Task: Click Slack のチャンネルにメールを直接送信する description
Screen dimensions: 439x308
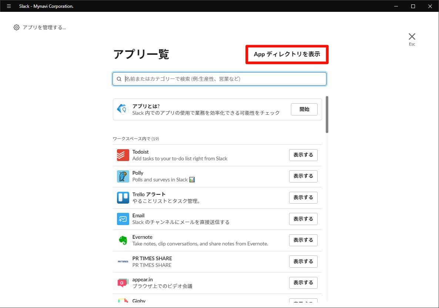Action: 181,222
